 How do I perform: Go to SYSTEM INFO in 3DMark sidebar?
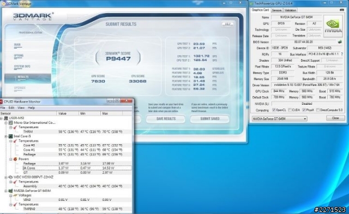coord(22,67)
